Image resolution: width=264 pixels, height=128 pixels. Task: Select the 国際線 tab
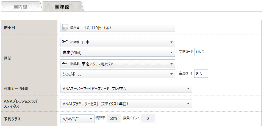coord(62,7)
